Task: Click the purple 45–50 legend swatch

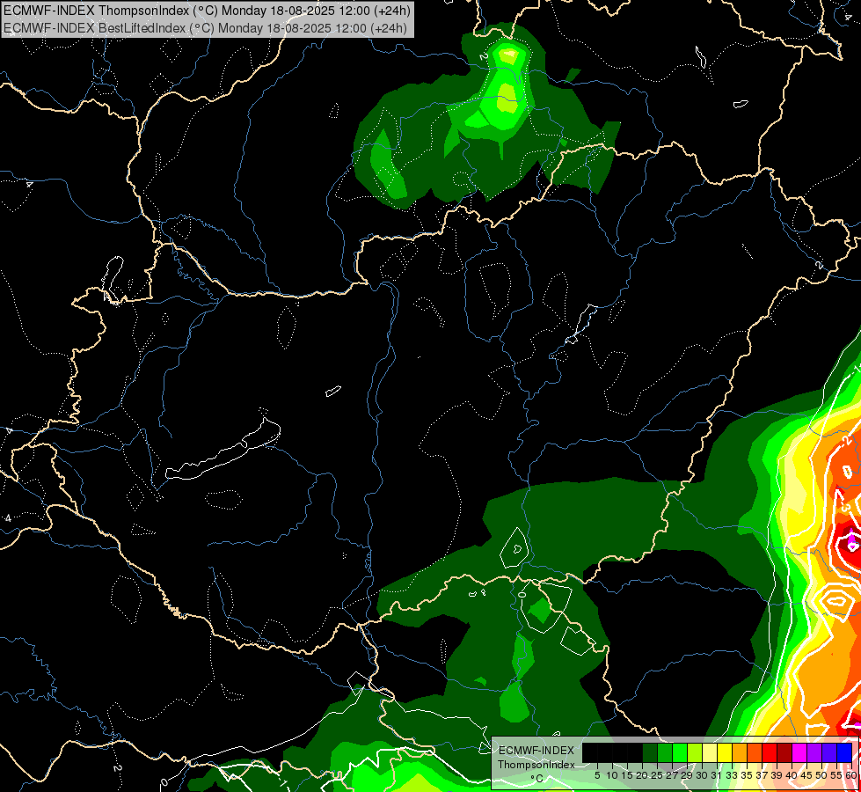Action: [814, 752]
